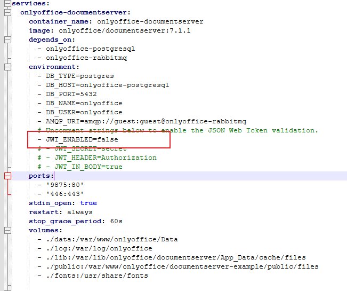Click the DB_PORT=5432 line

(67, 94)
